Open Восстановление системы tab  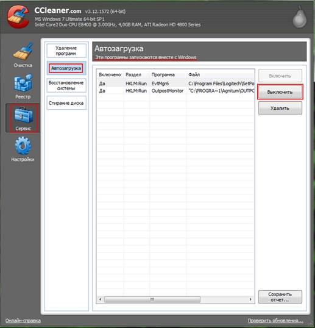point(66,85)
